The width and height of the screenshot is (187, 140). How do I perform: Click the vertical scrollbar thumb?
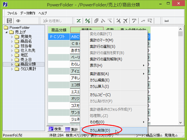click(180, 34)
